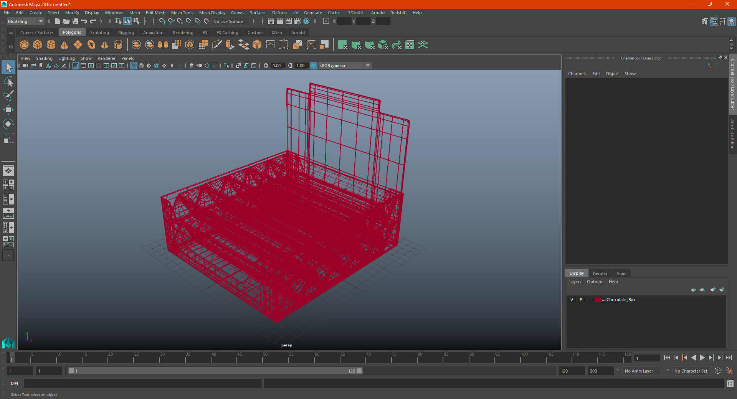Toggle visibility V of Chocolate_Box layer
Viewport: 737px width, 399px height.
[572, 300]
